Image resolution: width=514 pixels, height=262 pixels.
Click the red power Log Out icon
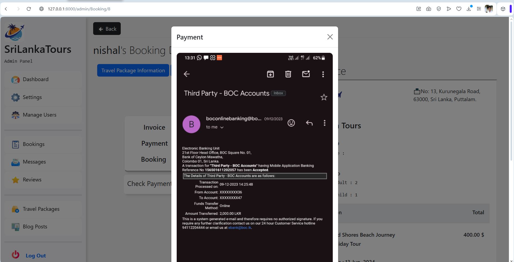pyautogui.click(x=16, y=255)
